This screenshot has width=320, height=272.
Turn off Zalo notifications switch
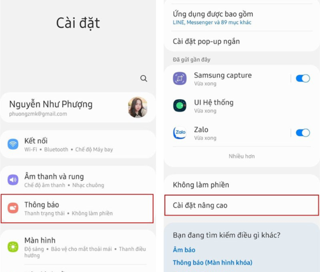click(x=303, y=133)
